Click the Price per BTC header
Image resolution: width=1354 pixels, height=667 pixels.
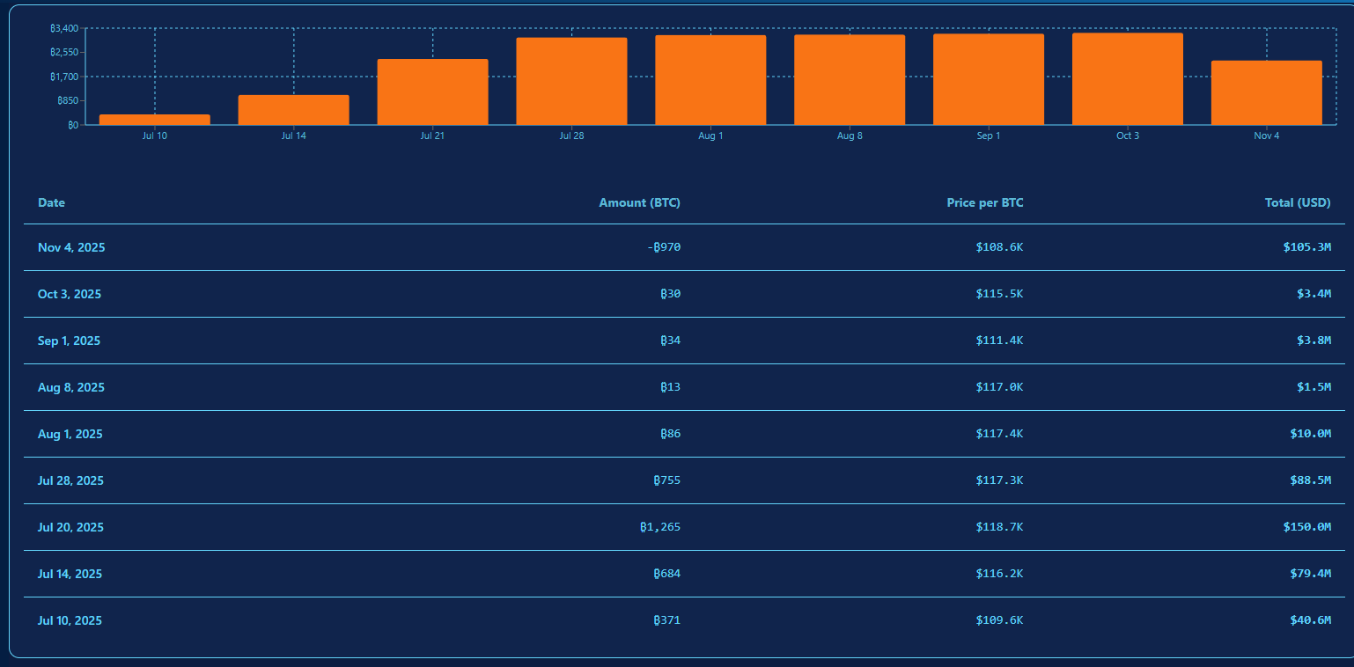tap(984, 203)
